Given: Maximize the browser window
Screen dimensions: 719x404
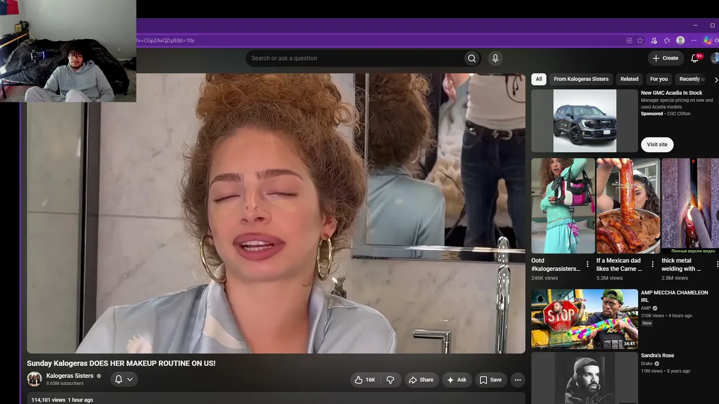Looking at the screenshot, I should coord(713,25).
